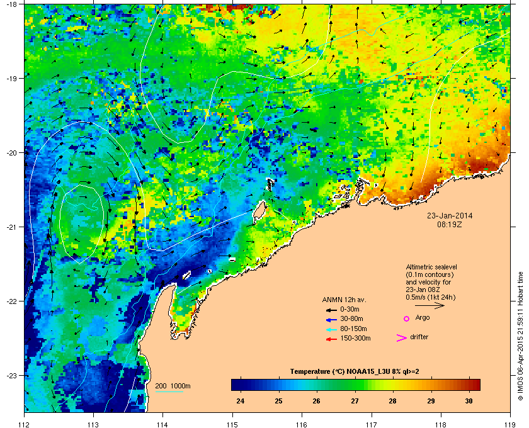The height and width of the screenshot is (428, 529).
Task: Click the 0.5m/s (1kt 24h) velocity text
Action: 431,298
